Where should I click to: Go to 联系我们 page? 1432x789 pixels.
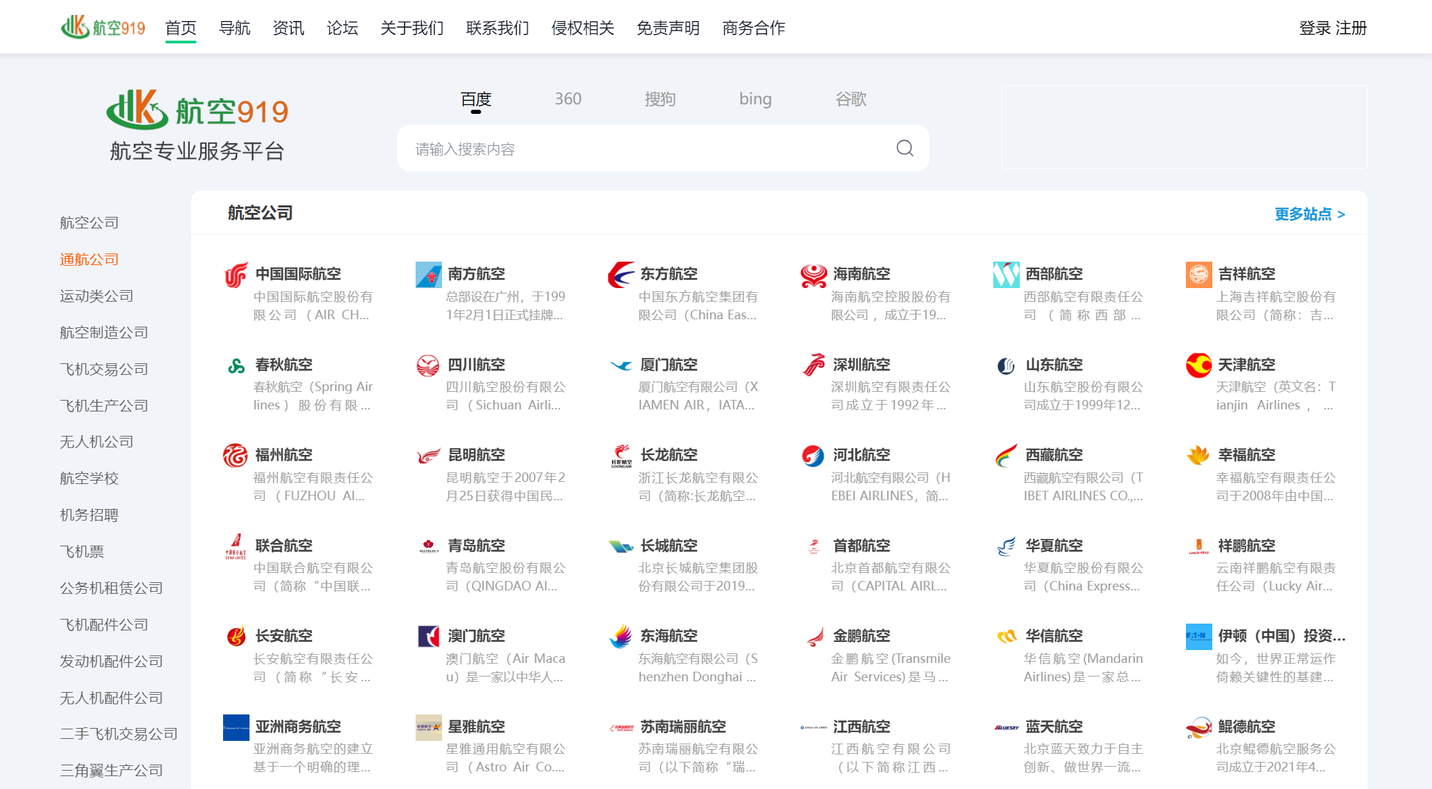pyautogui.click(x=498, y=28)
